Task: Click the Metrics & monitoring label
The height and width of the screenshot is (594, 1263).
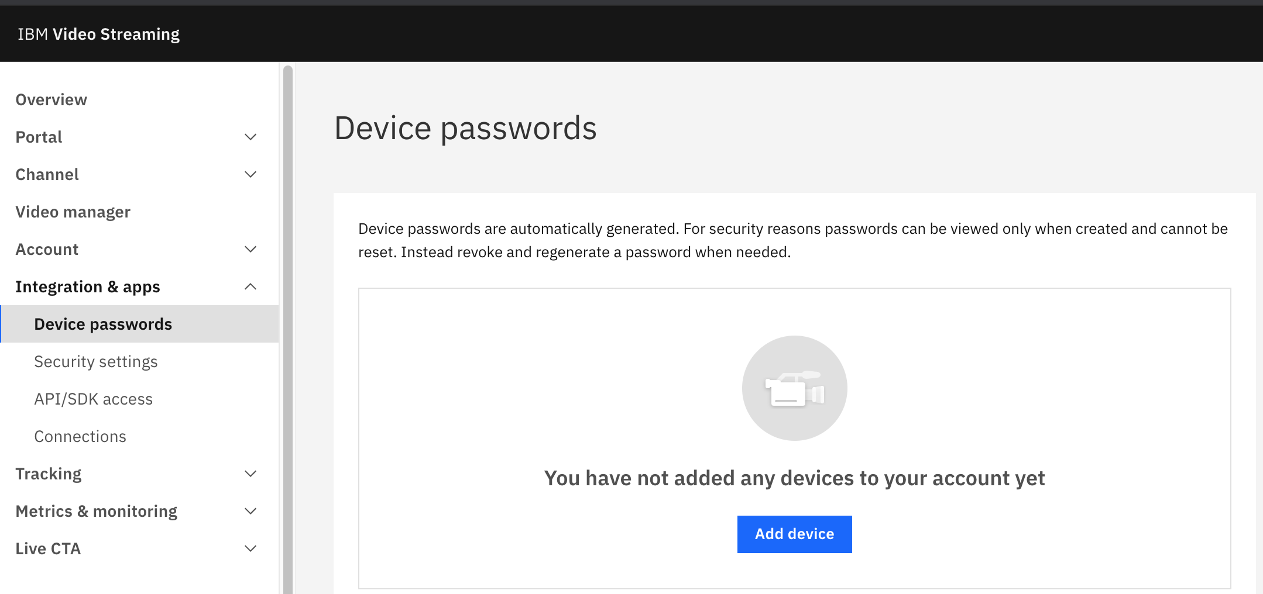Action: (x=97, y=511)
